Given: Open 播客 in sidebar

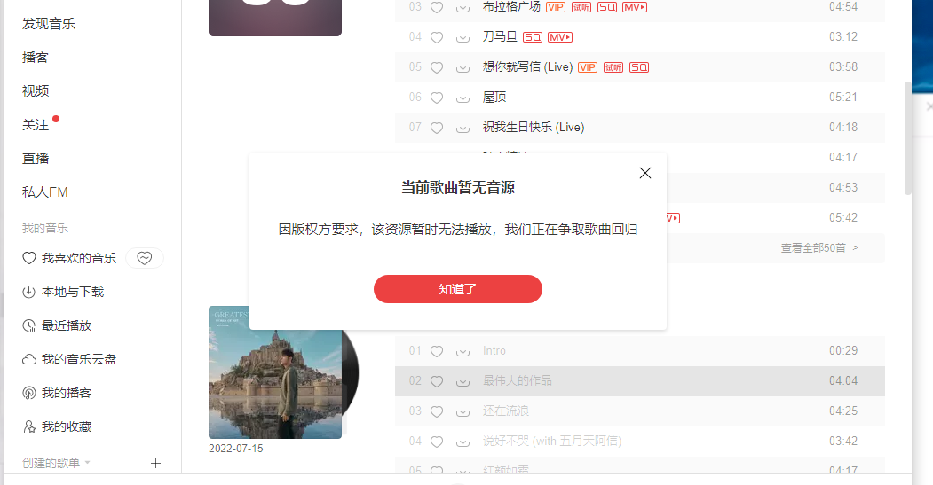Looking at the screenshot, I should pyautogui.click(x=36, y=57).
